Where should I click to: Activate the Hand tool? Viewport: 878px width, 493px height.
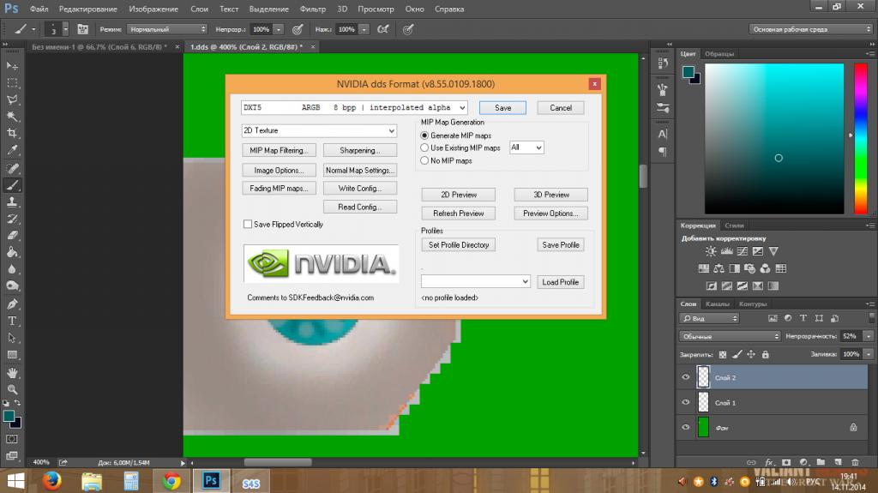(12, 372)
